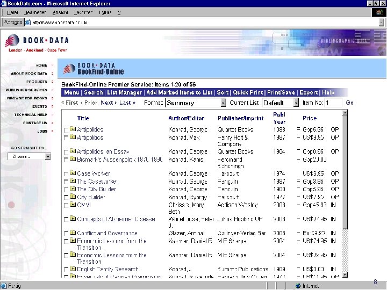
Task: Click Internet zone globe icon in status bar
Action: click(x=298, y=286)
